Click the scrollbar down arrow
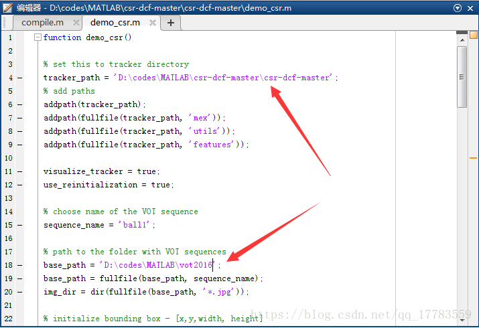Screen dimensions: 479x328 pyautogui.click(x=462, y=320)
